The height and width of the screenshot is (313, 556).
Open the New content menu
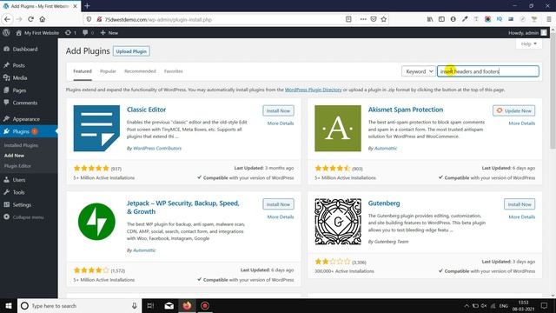coord(109,33)
